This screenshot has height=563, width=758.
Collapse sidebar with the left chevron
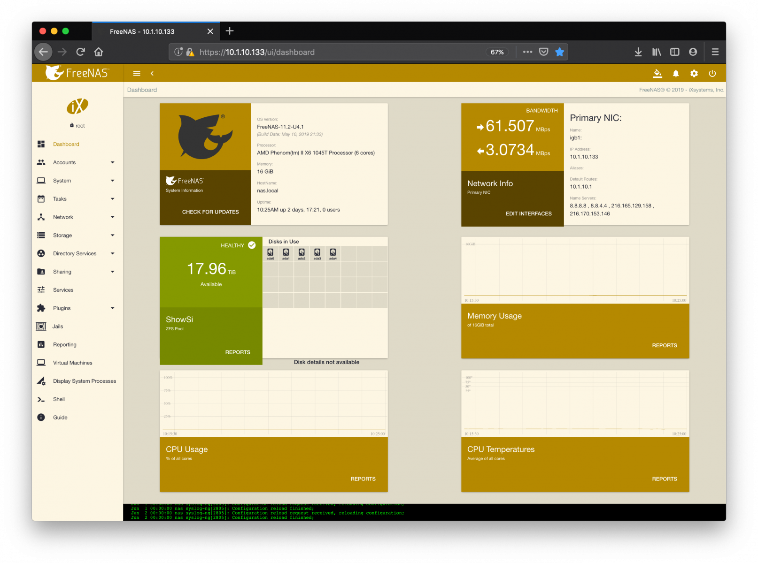tap(152, 73)
